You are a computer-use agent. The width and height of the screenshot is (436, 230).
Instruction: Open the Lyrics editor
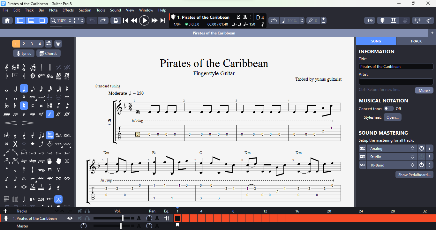pos(24,54)
